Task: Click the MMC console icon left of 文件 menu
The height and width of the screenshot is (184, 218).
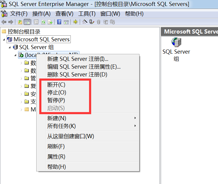Action: pyautogui.click(x=4, y=13)
